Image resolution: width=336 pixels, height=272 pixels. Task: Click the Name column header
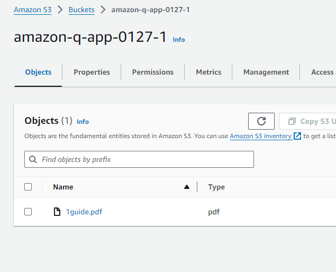point(63,187)
